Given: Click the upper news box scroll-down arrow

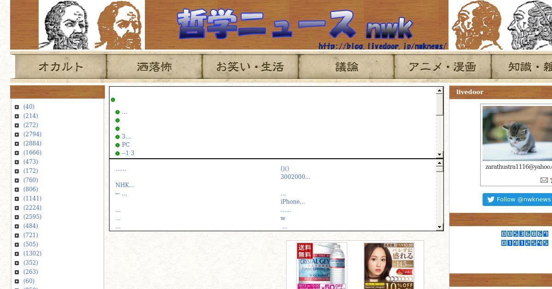Looking at the screenshot, I should point(440,155).
